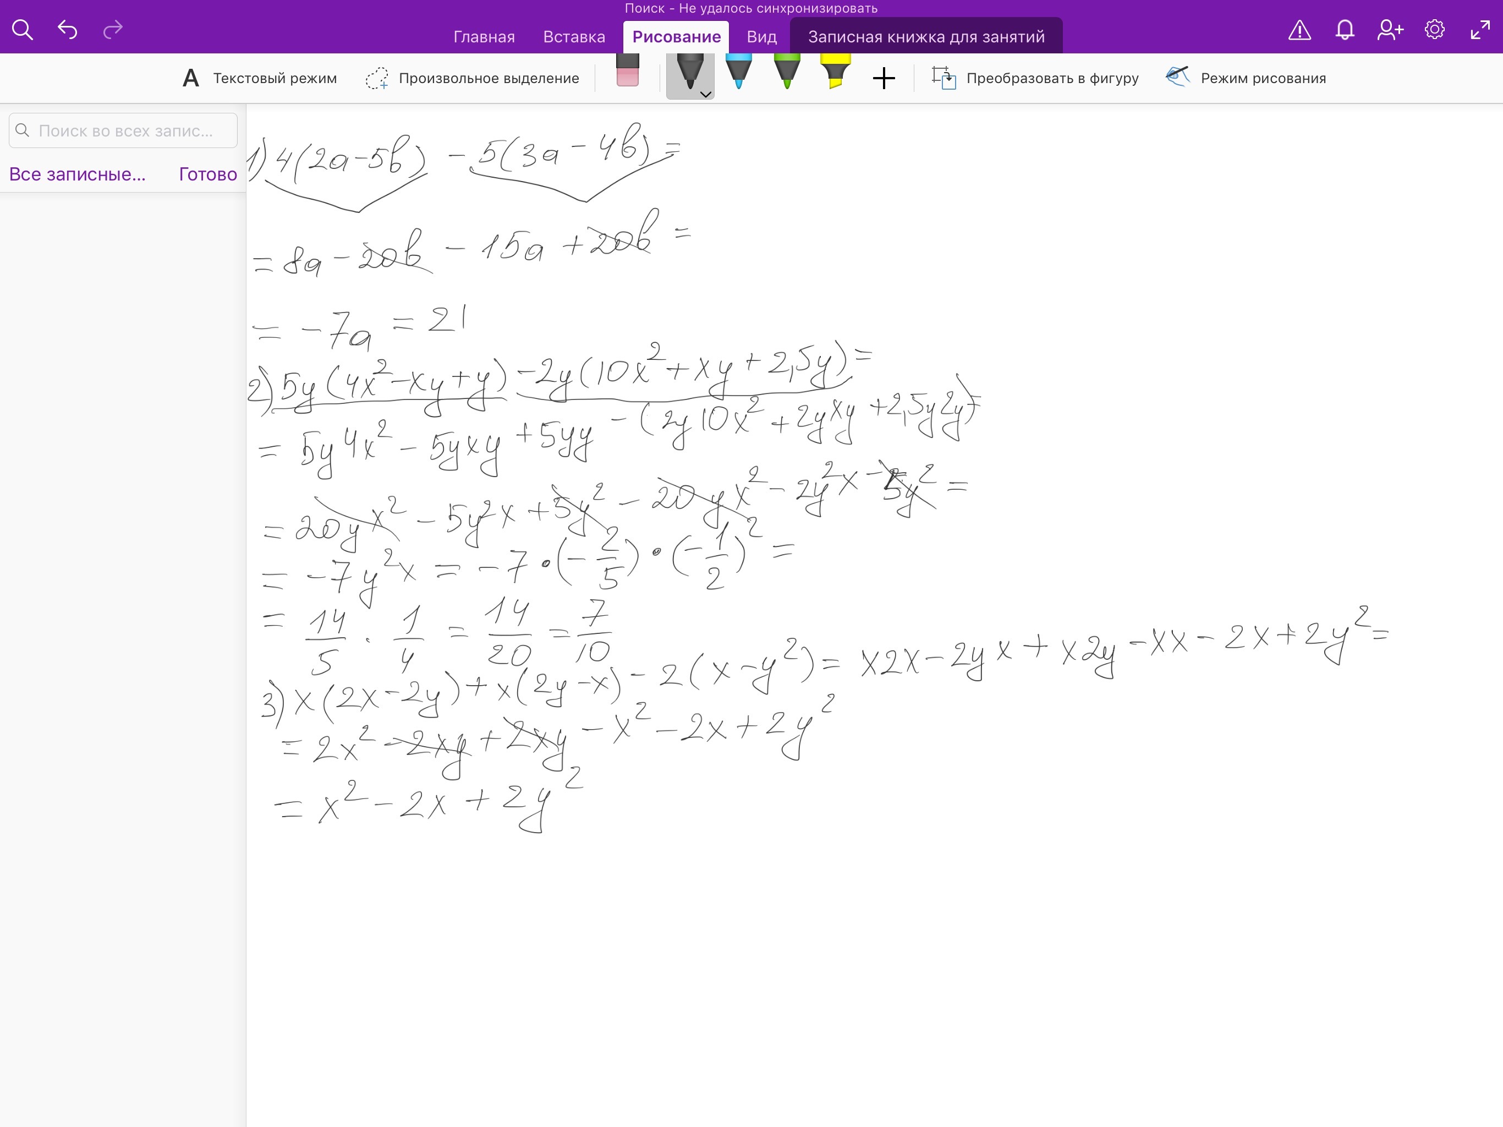Open settings gear icon
Viewport: 1503px width, 1127px height.
tap(1434, 30)
